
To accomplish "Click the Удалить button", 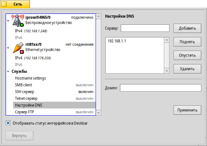I will click(187, 69).
